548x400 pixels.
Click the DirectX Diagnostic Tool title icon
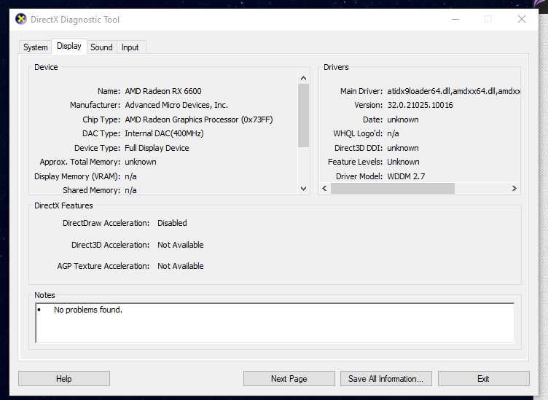click(x=21, y=19)
